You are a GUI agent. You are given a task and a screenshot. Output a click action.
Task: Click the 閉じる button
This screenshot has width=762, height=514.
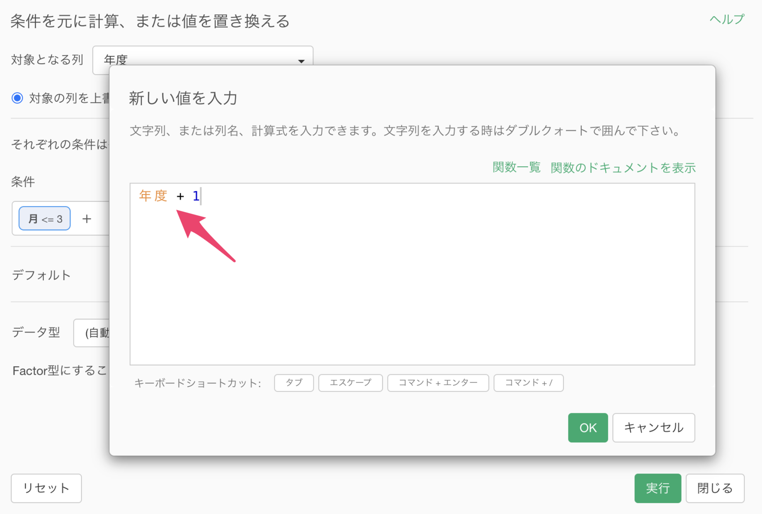click(715, 488)
